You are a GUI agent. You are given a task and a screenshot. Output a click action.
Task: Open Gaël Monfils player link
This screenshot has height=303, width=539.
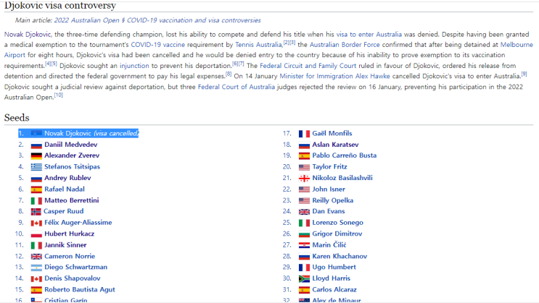(x=332, y=133)
